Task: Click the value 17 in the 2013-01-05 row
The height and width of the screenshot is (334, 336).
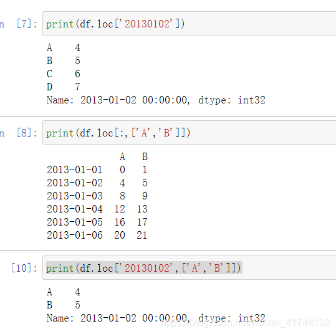Action: point(142,222)
